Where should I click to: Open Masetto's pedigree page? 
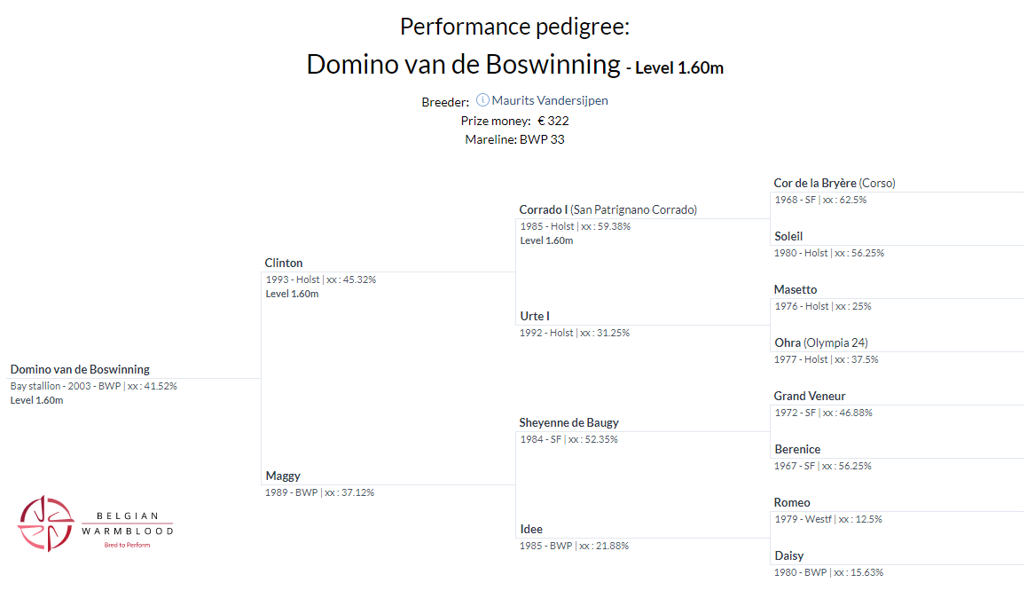coord(796,290)
